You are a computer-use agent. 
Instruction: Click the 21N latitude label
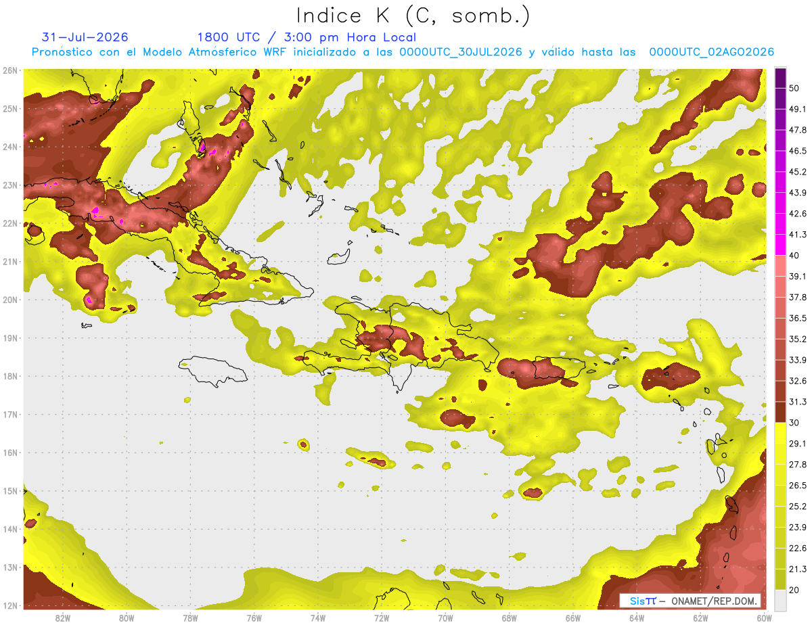click(x=9, y=261)
